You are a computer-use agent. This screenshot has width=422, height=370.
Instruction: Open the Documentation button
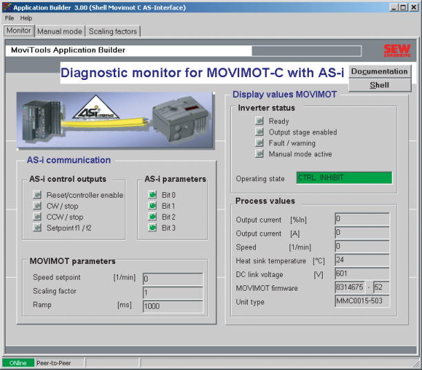coord(379,72)
